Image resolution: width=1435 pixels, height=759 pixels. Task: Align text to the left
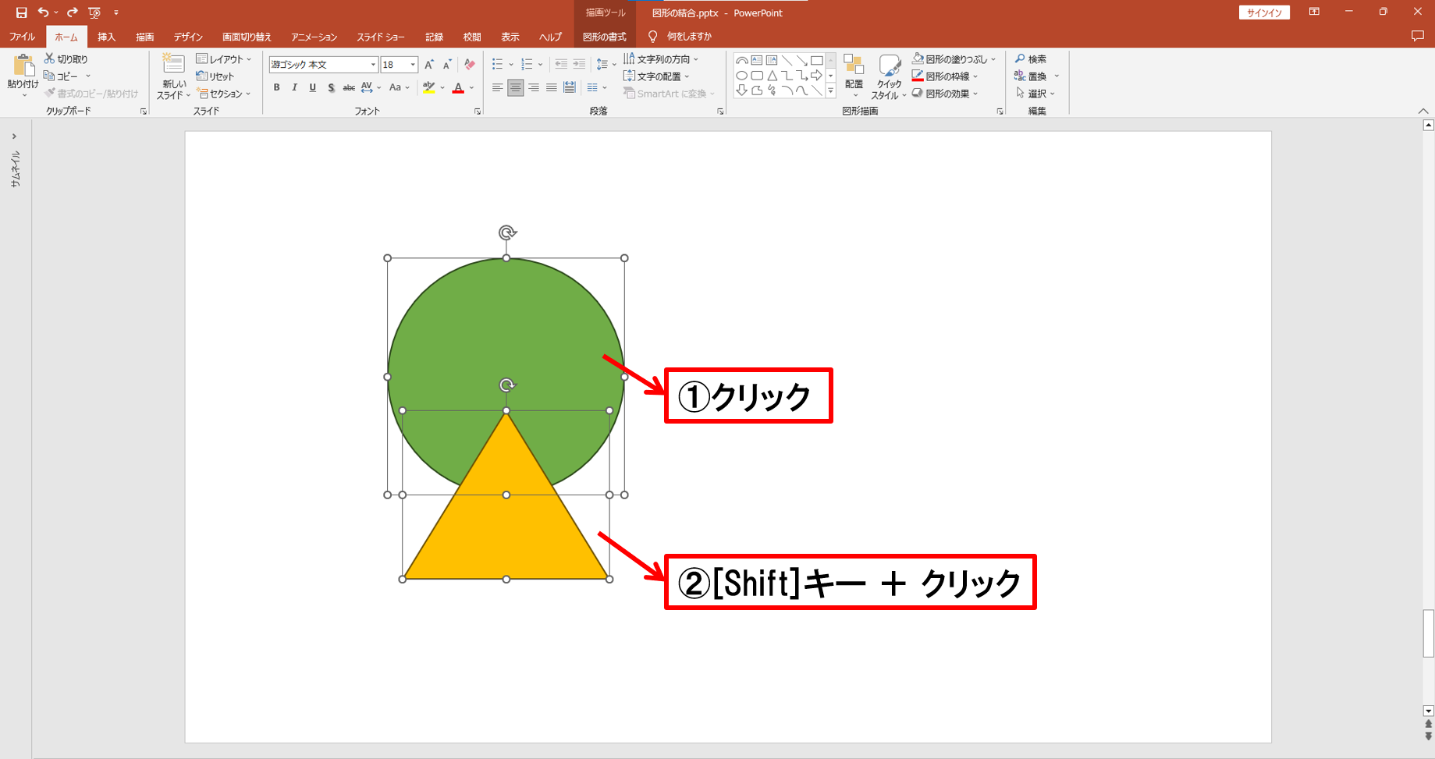pyautogui.click(x=497, y=87)
